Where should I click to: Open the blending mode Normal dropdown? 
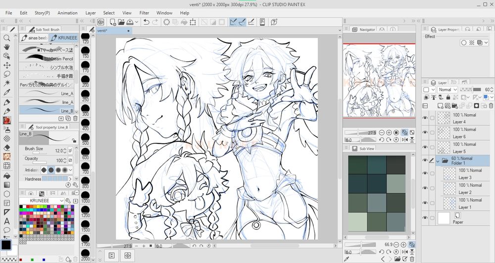(x=447, y=89)
